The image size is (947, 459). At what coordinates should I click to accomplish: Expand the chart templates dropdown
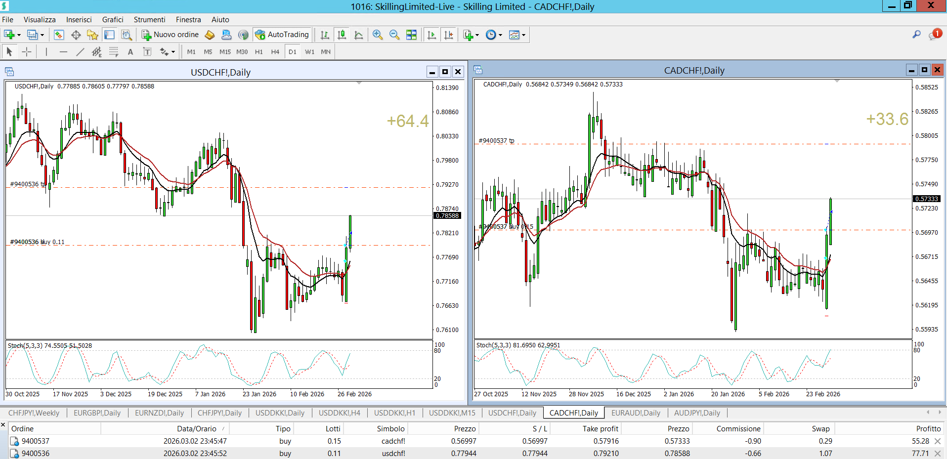(x=523, y=35)
